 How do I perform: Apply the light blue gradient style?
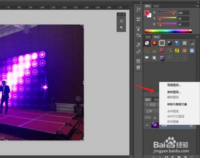pos(192,50)
